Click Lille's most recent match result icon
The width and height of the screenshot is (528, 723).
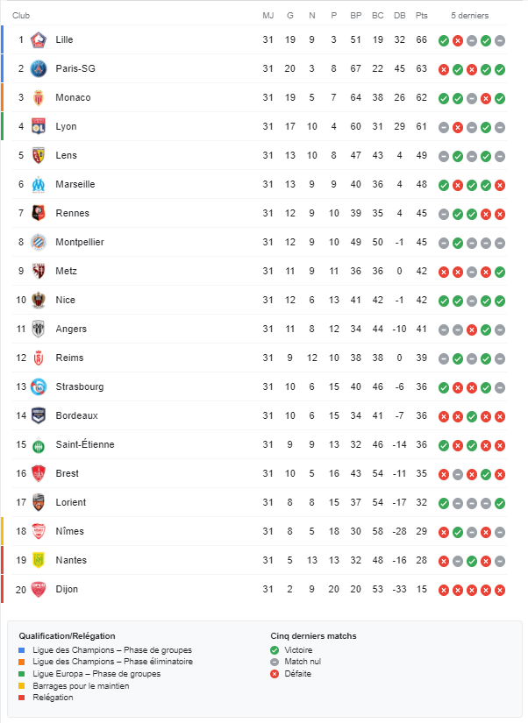tap(500, 40)
